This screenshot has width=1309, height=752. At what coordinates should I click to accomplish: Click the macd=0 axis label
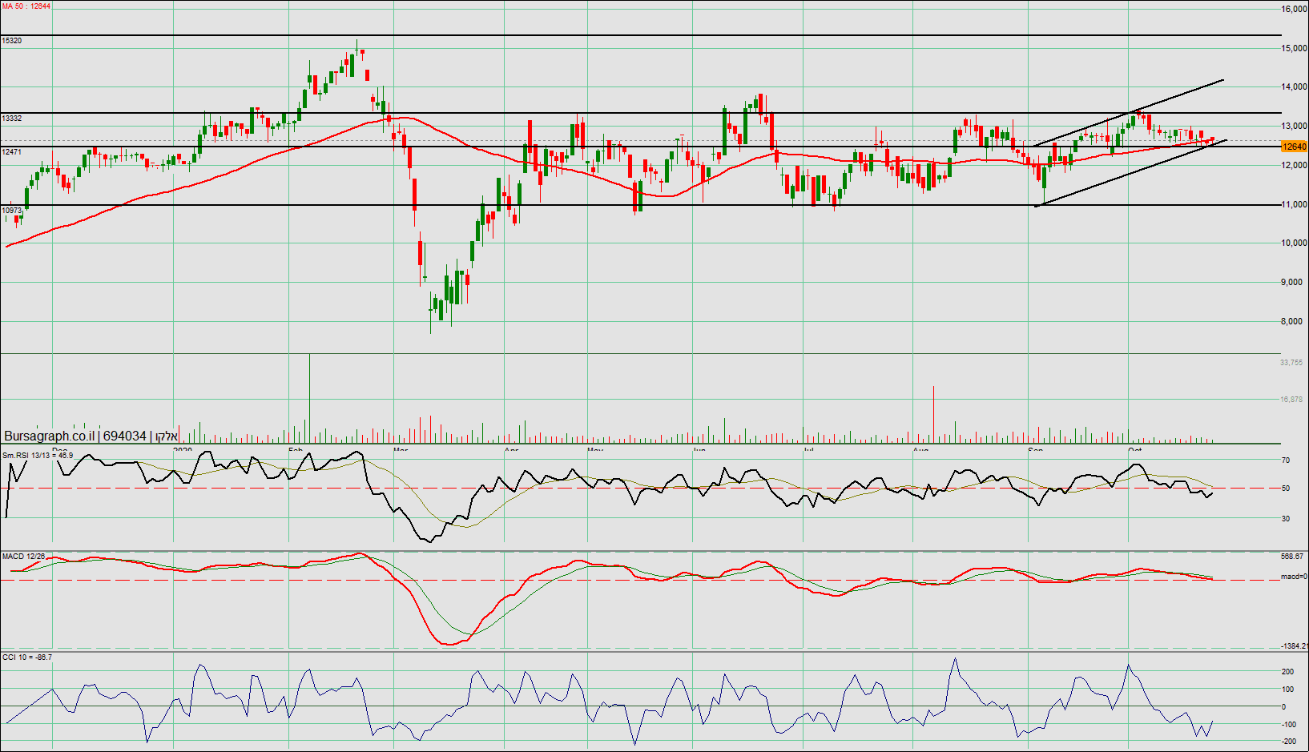coord(1293,577)
